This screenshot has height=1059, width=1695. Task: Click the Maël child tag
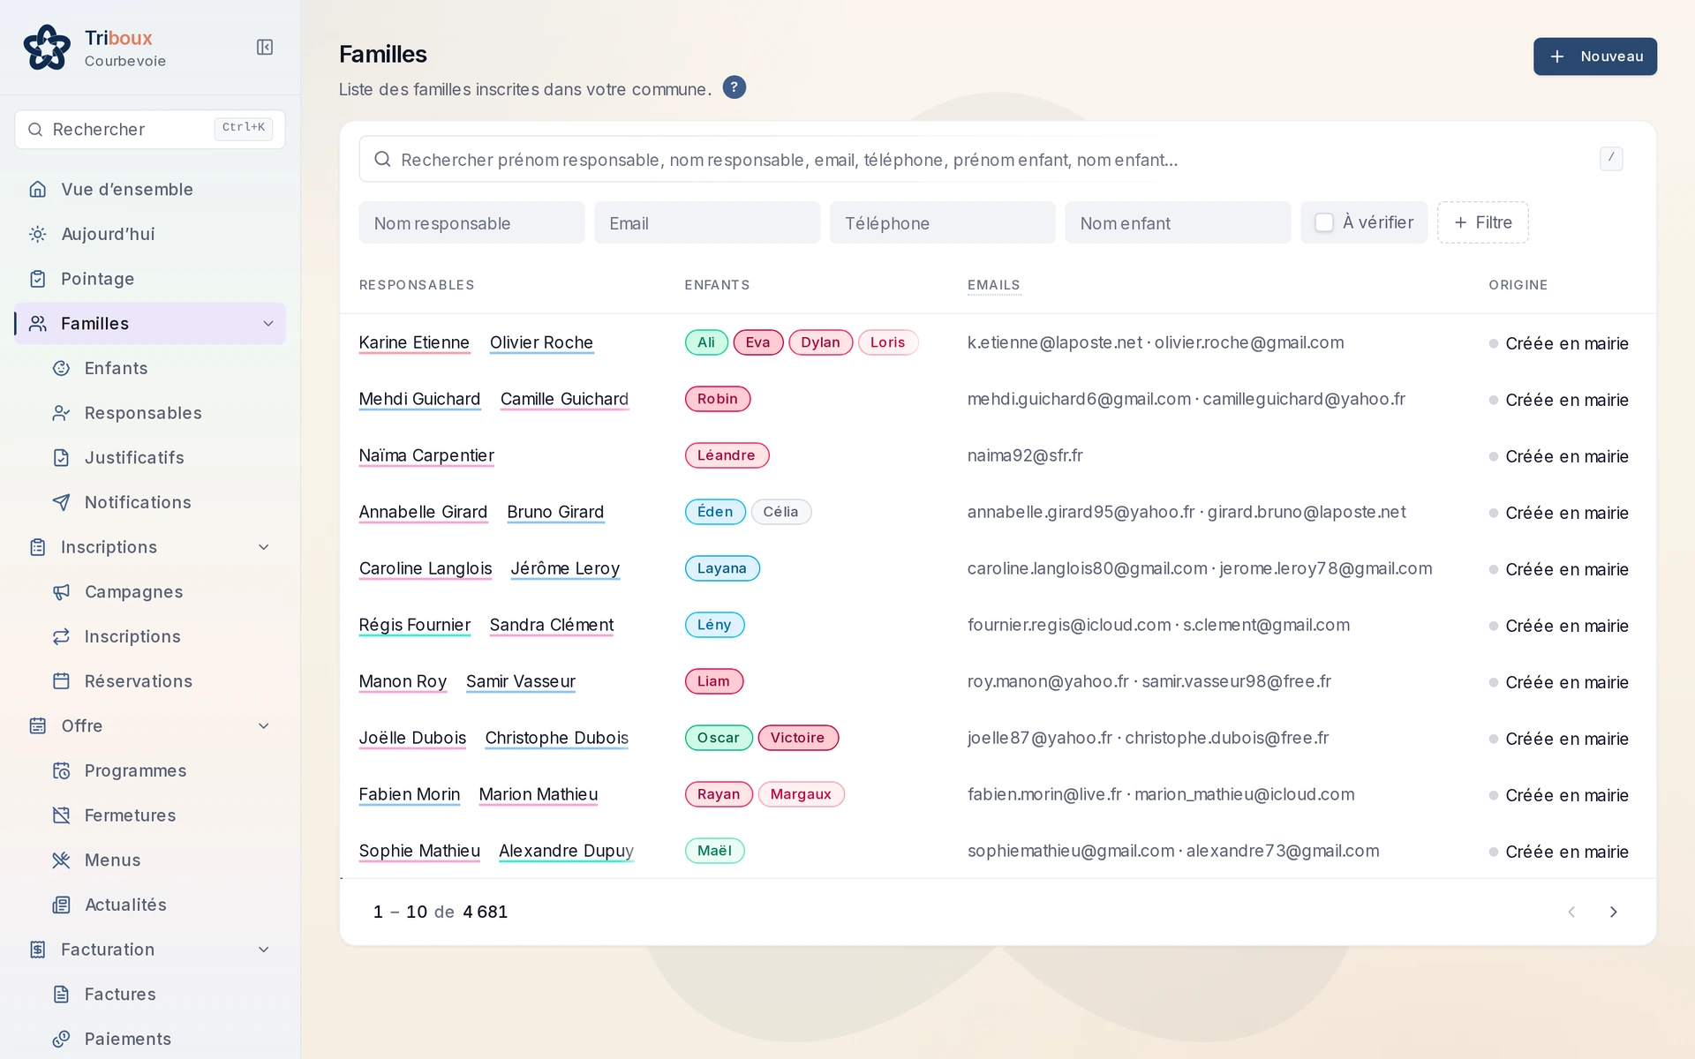714,851
